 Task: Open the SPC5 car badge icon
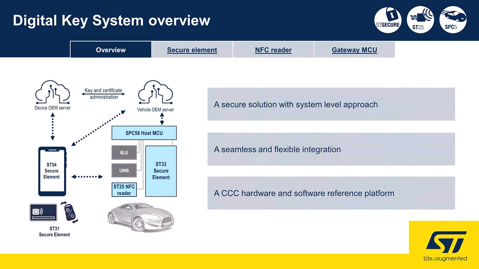click(453, 19)
